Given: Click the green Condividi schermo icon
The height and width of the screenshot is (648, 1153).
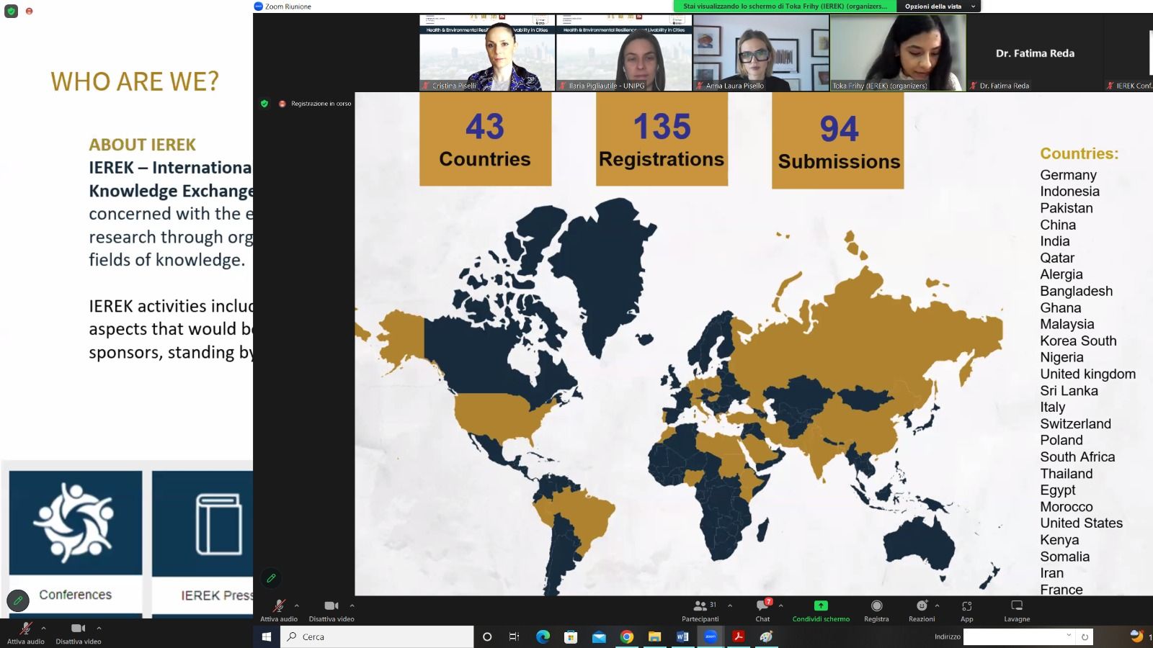Looking at the screenshot, I should click(x=821, y=606).
